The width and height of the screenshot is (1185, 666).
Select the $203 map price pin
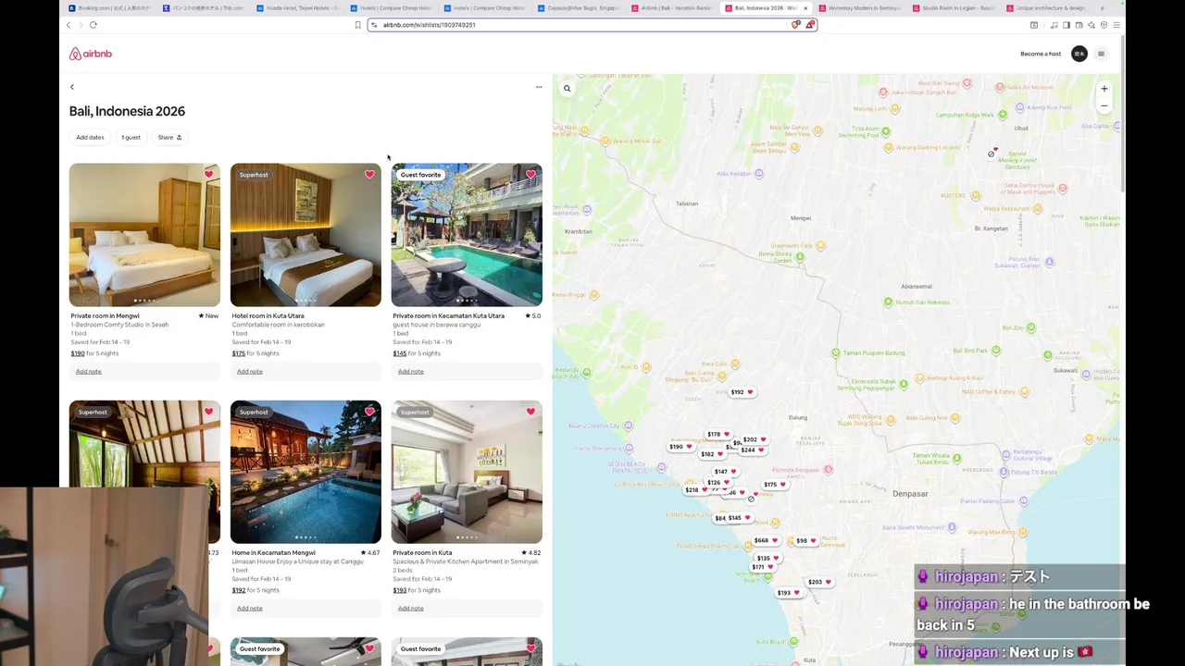(x=819, y=582)
